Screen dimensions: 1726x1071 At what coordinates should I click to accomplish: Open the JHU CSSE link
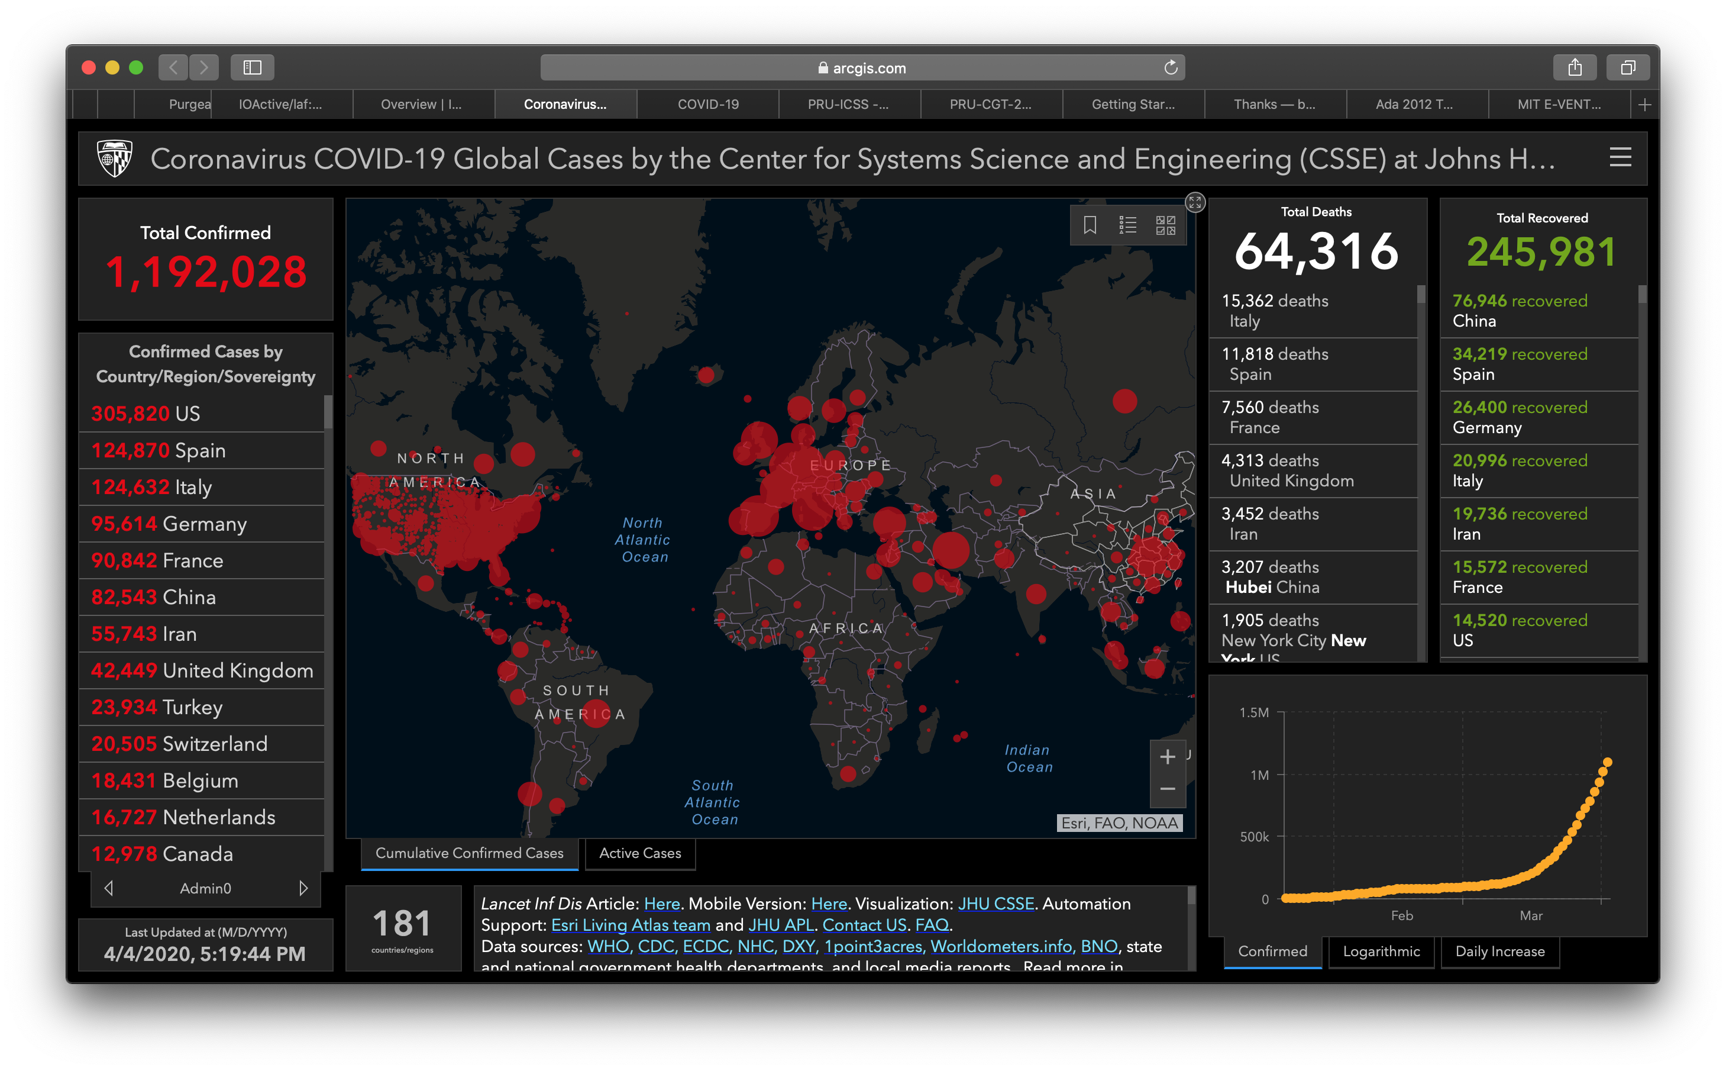995,904
